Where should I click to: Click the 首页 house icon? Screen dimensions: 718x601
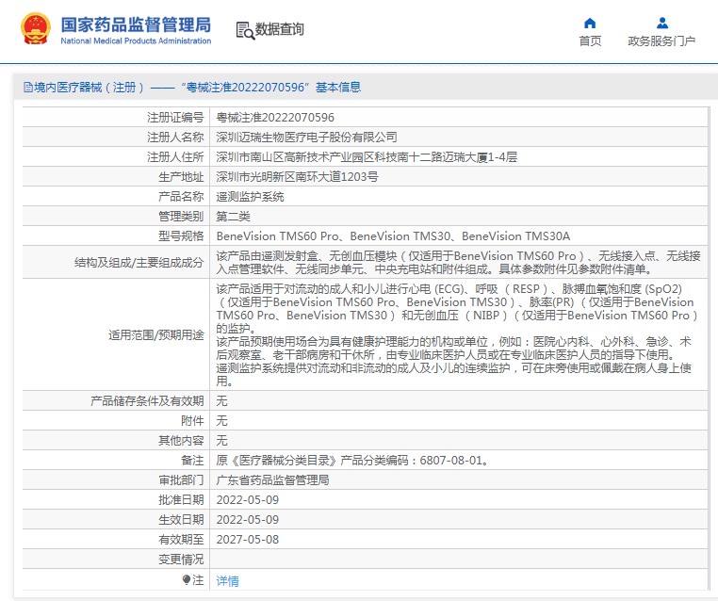tap(590, 23)
